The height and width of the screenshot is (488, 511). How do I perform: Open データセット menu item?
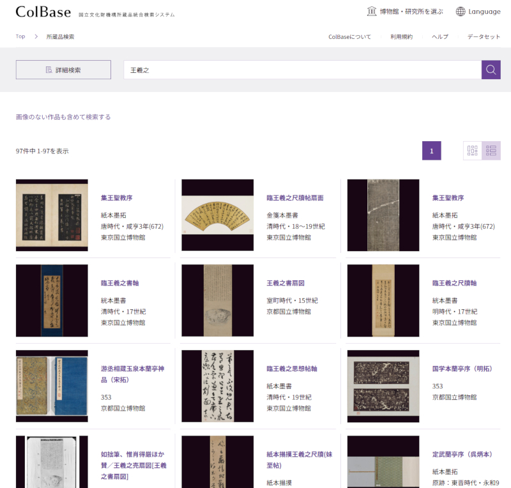pos(484,37)
